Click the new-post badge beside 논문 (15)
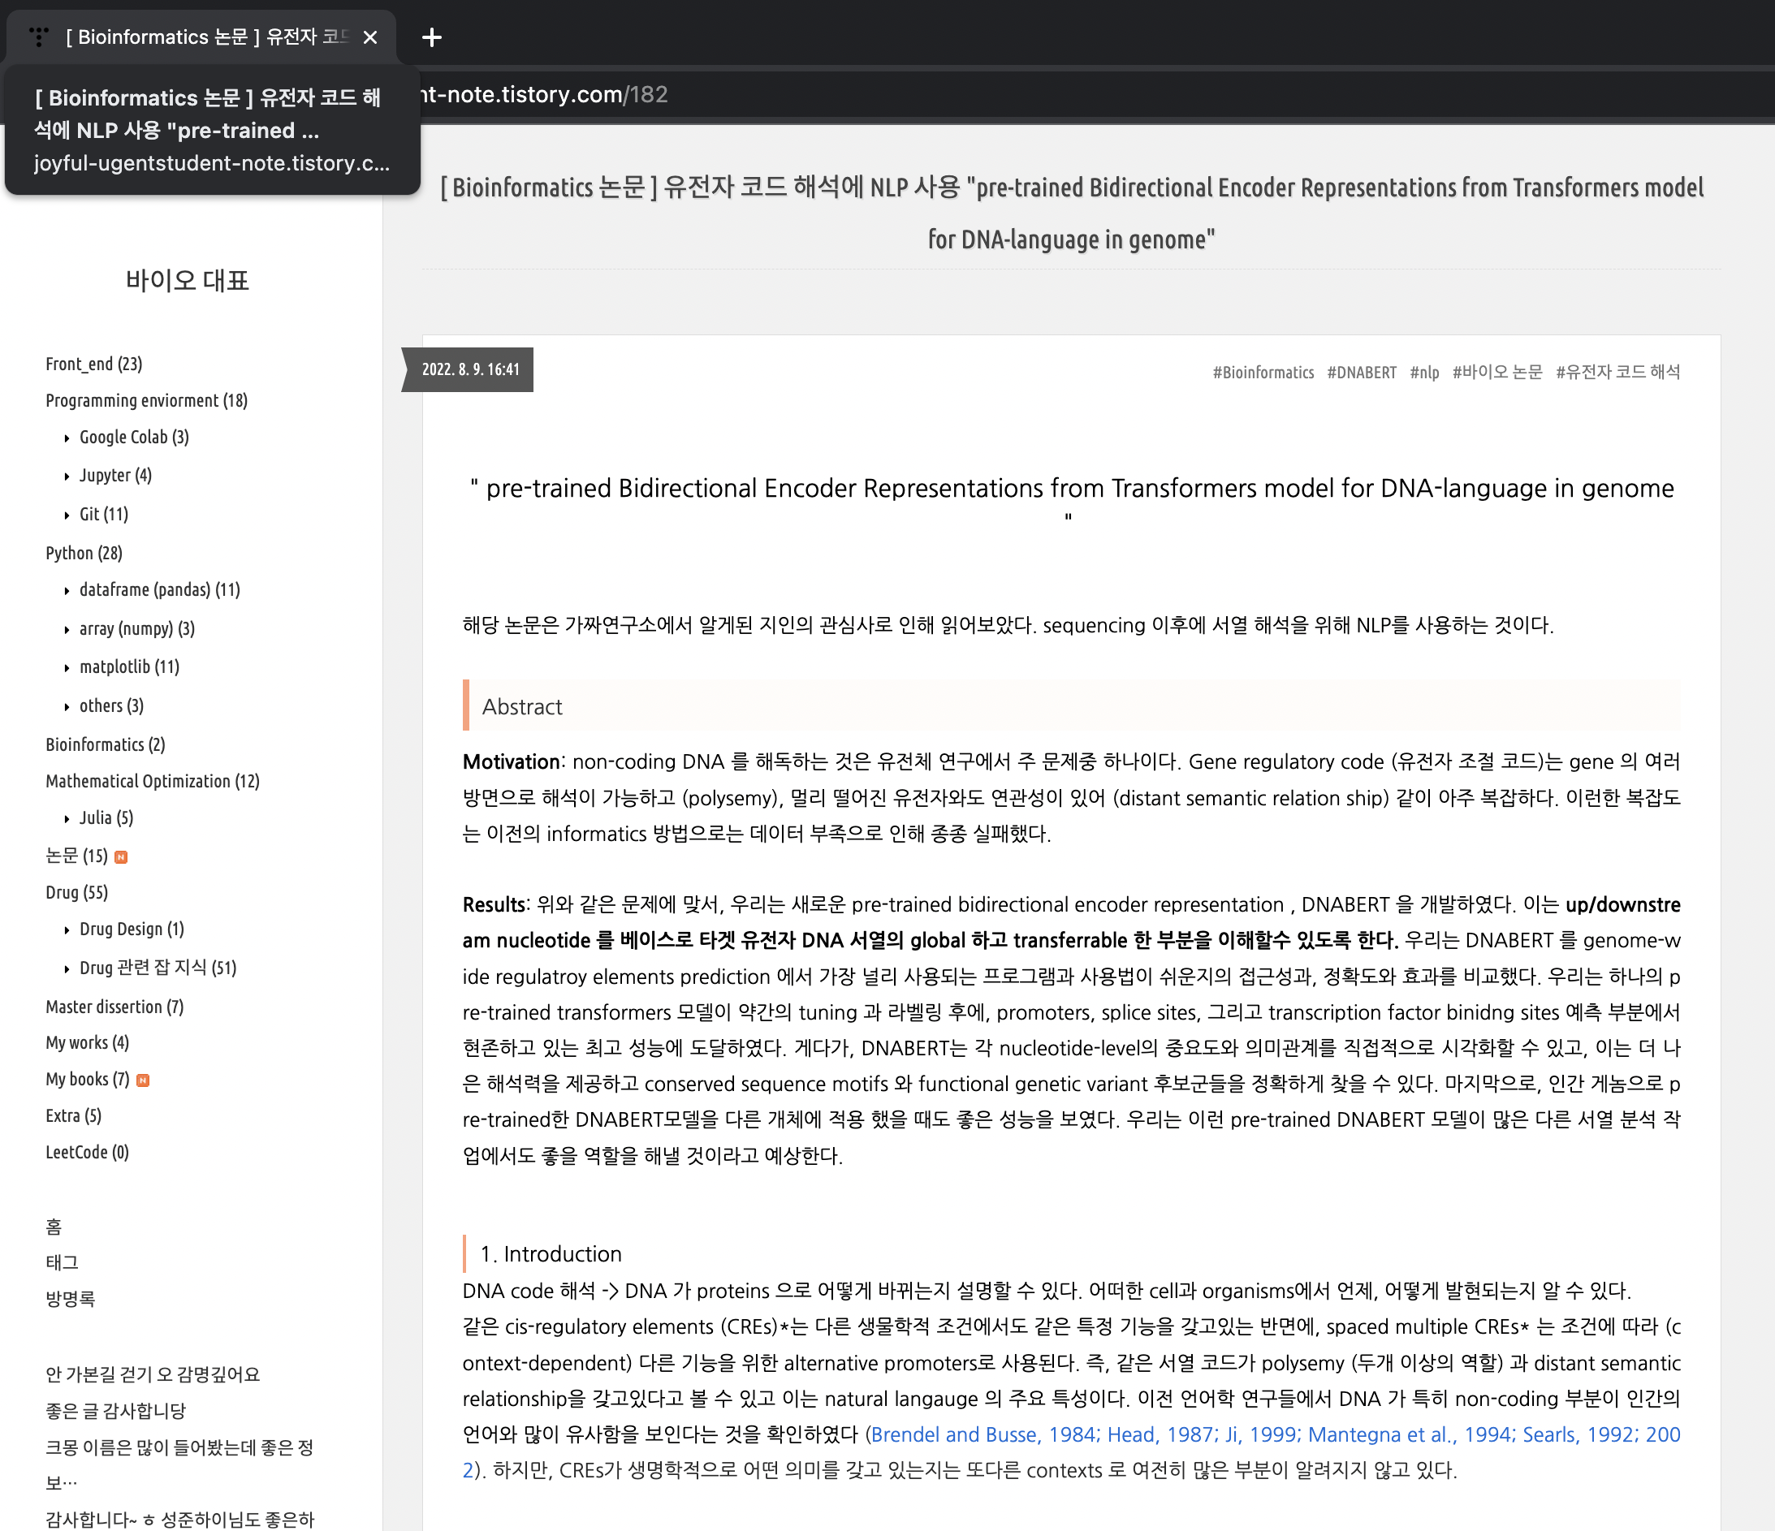Image resolution: width=1775 pixels, height=1531 pixels. [x=122, y=857]
